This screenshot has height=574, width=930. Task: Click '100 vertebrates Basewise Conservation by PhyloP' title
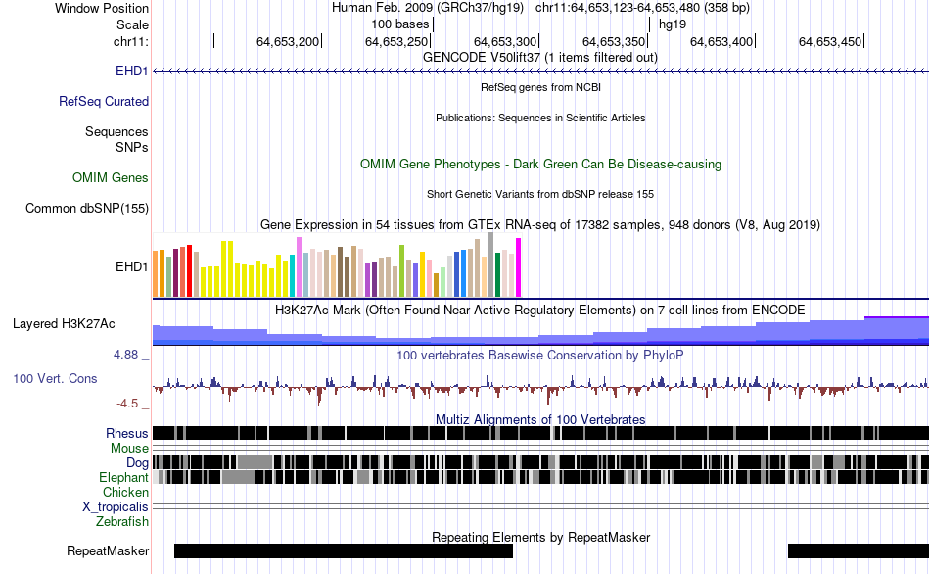pyautogui.click(x=540, y=355)
